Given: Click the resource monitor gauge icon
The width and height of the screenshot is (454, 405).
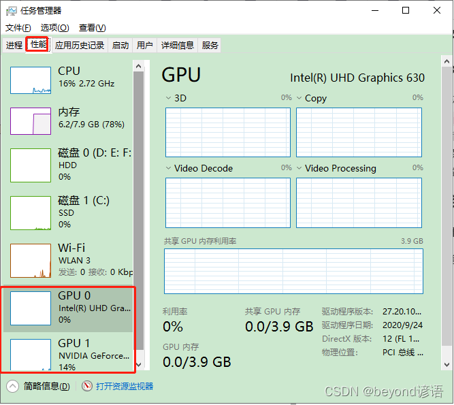Looking at the screenshot, I should pyautogui.click(x=86, y=386).
